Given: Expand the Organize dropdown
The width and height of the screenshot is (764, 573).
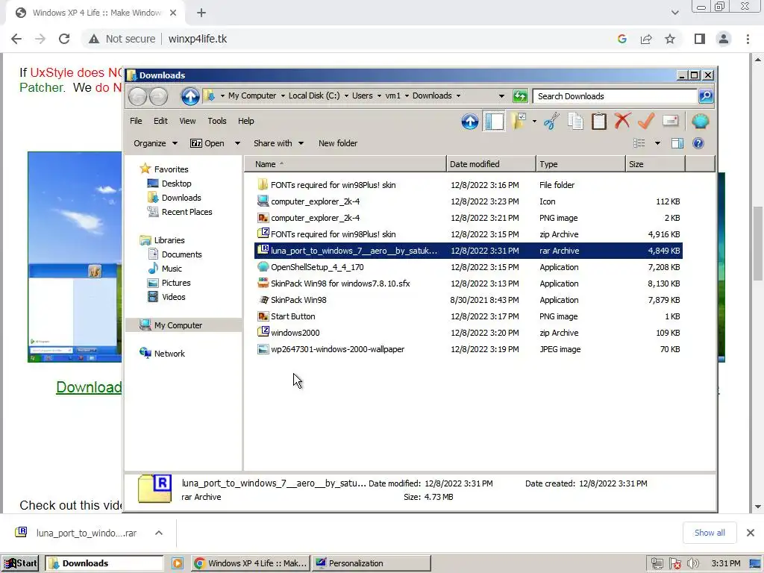Looking at the screenshot, I should tap(155, 143).
